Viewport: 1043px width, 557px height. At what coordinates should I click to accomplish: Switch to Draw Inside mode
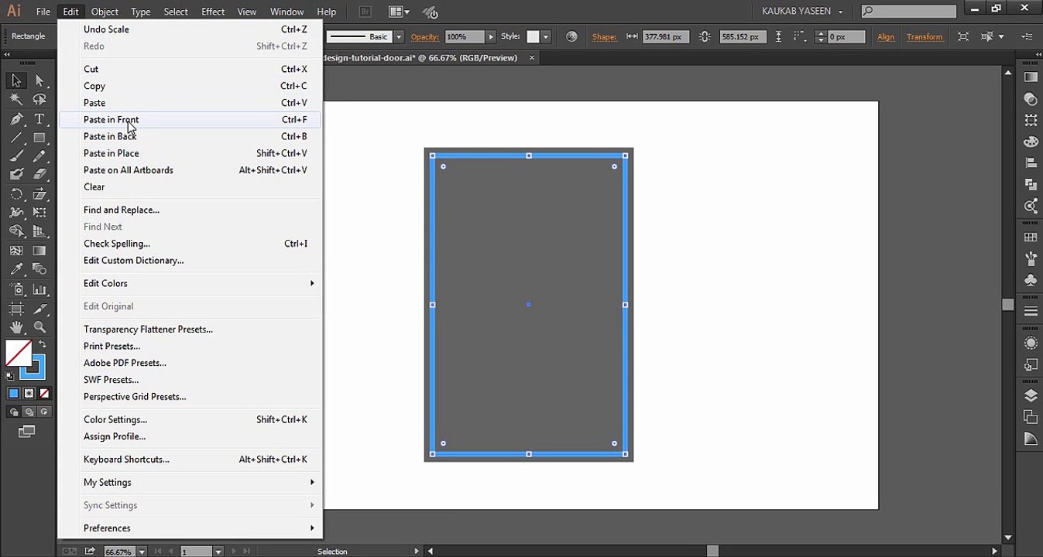(x=43, y=412)
